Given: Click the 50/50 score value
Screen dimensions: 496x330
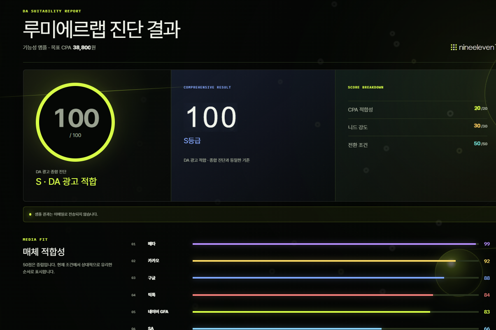Looking at the screenshot, I should coord(481,144).
